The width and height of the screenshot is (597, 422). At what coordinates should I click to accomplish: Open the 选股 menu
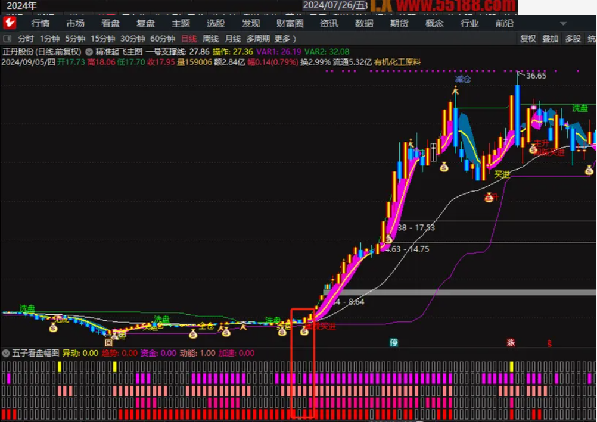click(216, 23)
